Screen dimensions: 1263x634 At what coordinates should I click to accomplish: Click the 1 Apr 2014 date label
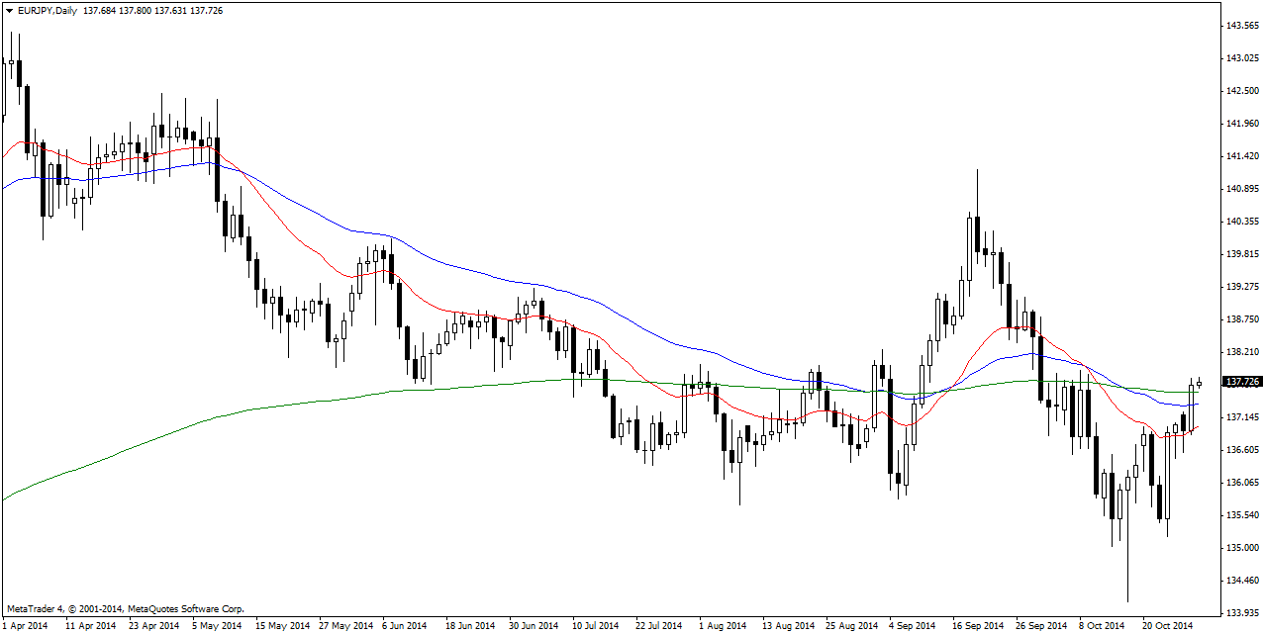(x=25, y=625)
